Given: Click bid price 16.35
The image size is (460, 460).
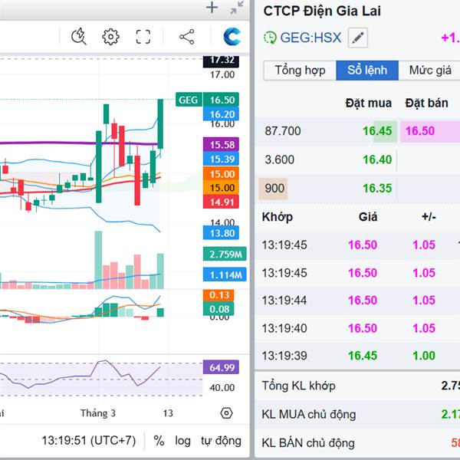Looking at the screenshot, I should (x=377, y=189).
